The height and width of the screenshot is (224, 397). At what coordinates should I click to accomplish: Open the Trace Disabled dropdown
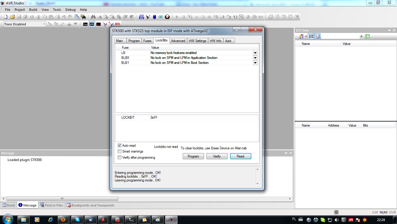pyautogui.click(x=44, y=24)
